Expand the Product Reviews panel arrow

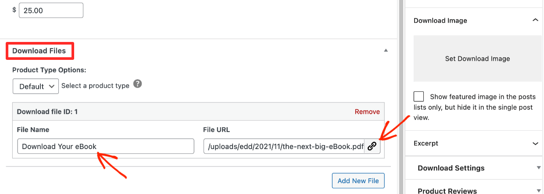[x=538, y=191]
